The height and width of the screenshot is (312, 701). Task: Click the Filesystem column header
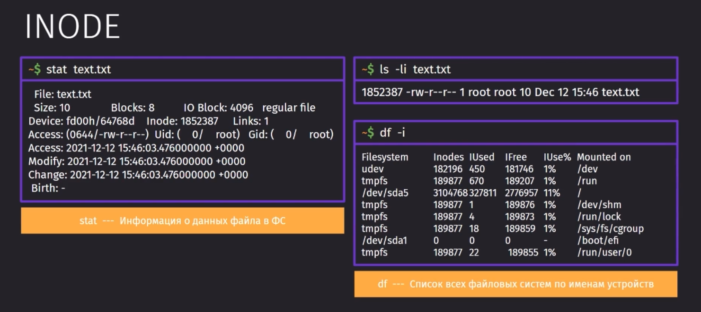(385, 157)
